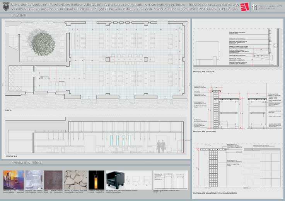The image size is (285, 201).
Task: Click the header thesis title text
Action: pyautogui.click(x=125, y=7)
